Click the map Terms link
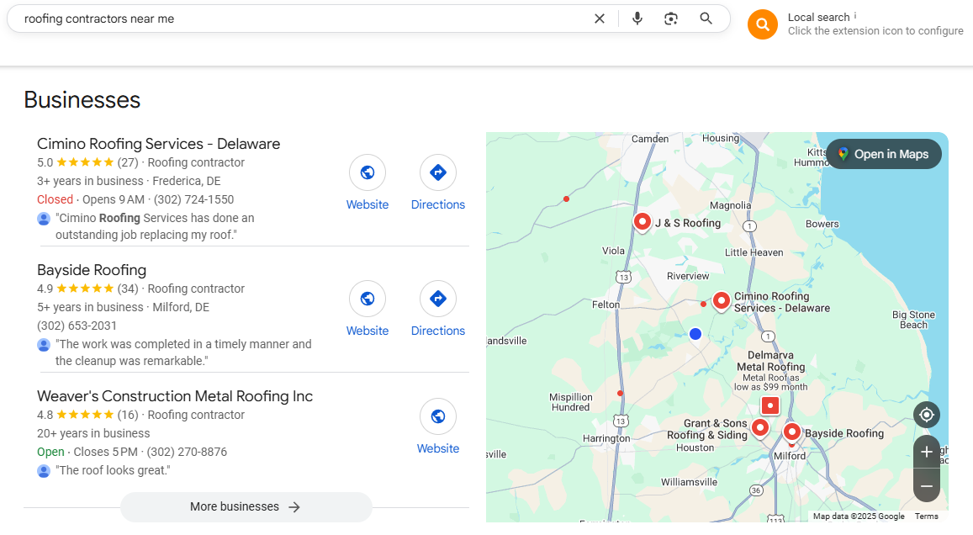 point(926,516)
